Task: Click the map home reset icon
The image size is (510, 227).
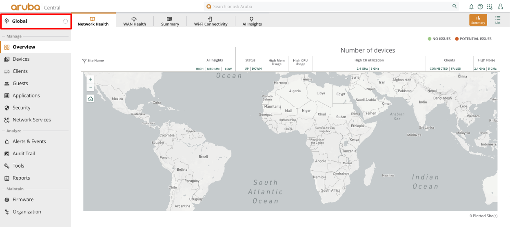Action: pos(91,98)
